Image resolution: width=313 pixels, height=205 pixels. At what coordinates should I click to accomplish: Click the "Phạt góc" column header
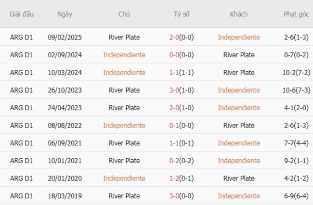296,14
